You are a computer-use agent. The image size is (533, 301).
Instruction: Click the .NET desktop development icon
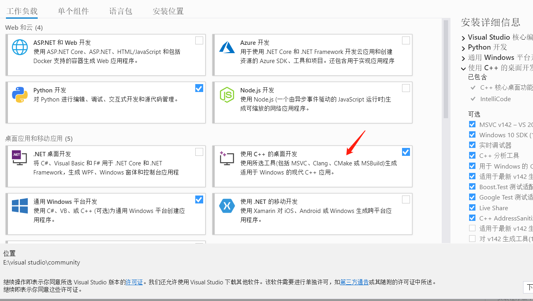pyautogui.click(x=19, y=158)
